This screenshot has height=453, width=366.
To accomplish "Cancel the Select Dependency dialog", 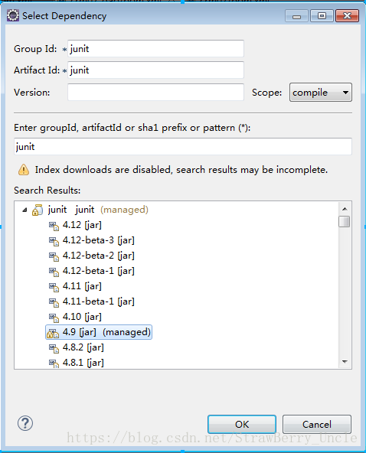I will click(317, 424).
